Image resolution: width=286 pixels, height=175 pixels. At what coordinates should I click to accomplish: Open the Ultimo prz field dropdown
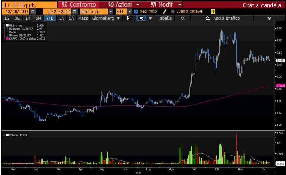[x=110, y=12]
